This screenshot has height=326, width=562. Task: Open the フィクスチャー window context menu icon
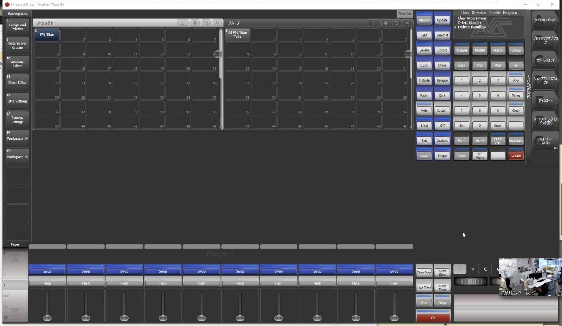point(182,23)
